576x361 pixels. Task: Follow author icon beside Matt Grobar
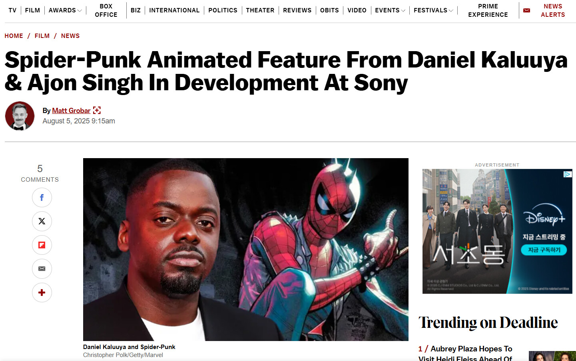[97, 110]
